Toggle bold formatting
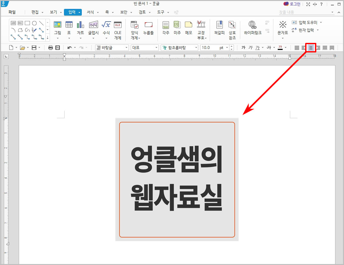The image size is (344, 265). click(x=243, y=47)
